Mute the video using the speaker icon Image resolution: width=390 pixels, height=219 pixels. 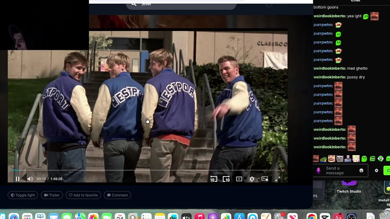(x=30, y=179)
